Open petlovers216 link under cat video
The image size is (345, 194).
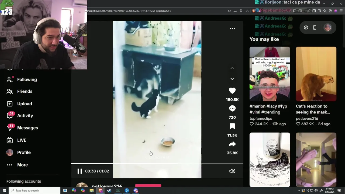click(x=307, y=119)
